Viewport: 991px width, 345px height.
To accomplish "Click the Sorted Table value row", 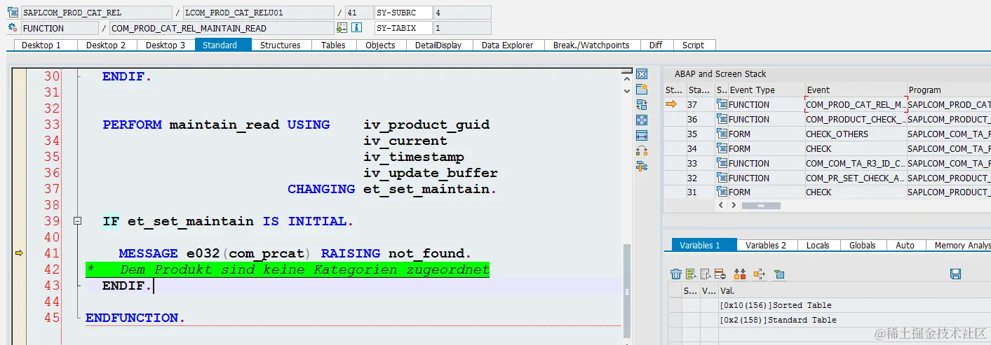I will tap(854, 305).
